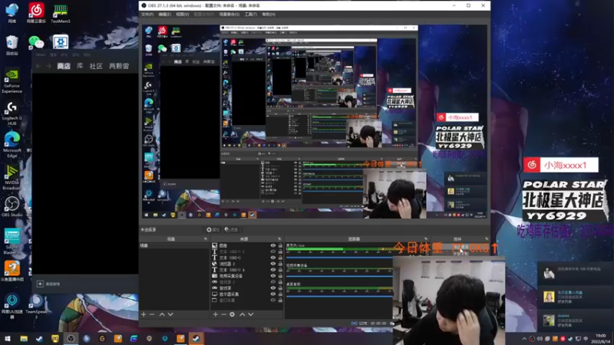Adjust the 麦克风/Aux volume slider
Viewport: 614px width, 345px height.
pos(339,258)
